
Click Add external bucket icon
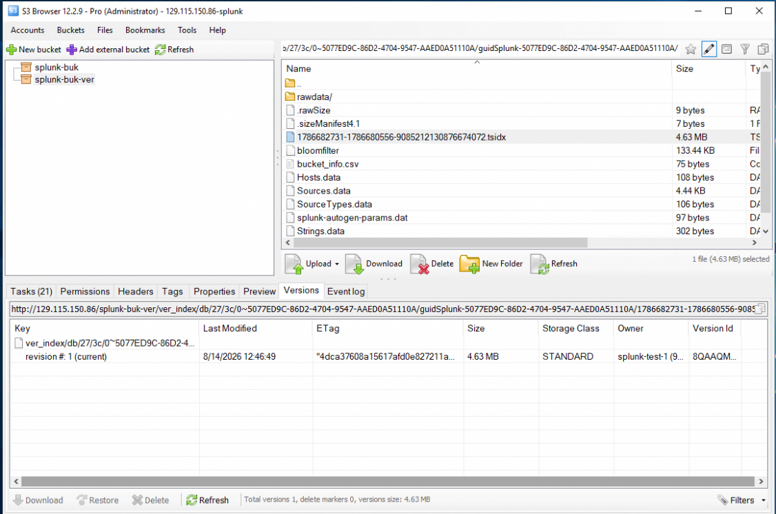pos(72,50)
